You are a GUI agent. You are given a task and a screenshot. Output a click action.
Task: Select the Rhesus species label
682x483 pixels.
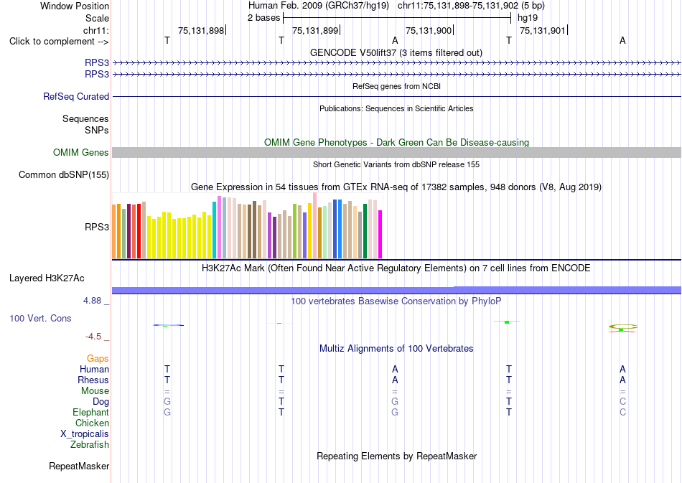[x=93, y=380]
